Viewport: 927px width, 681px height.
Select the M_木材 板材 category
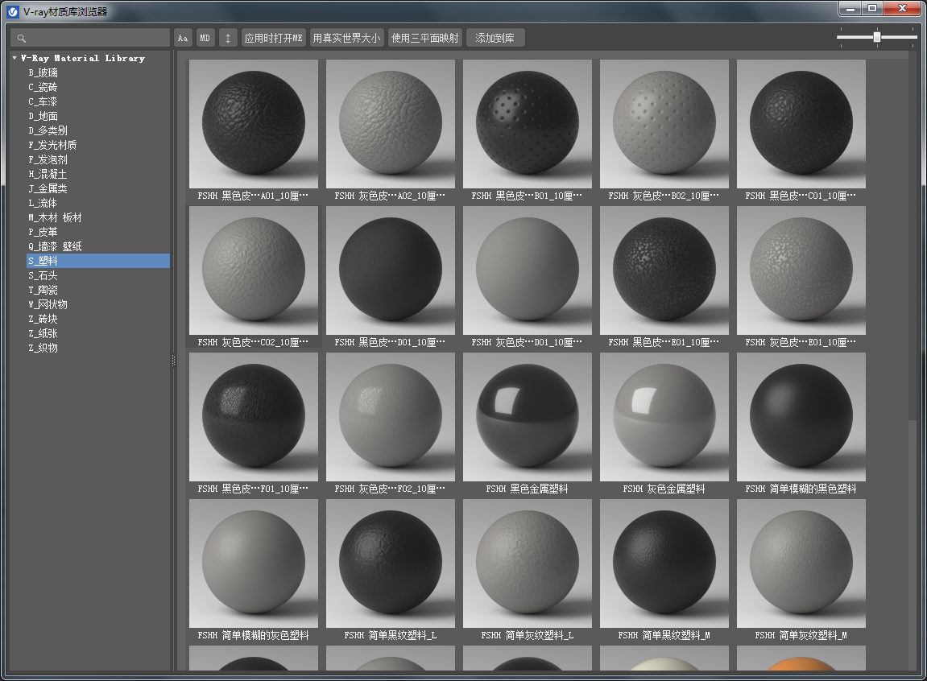[55, 217]
